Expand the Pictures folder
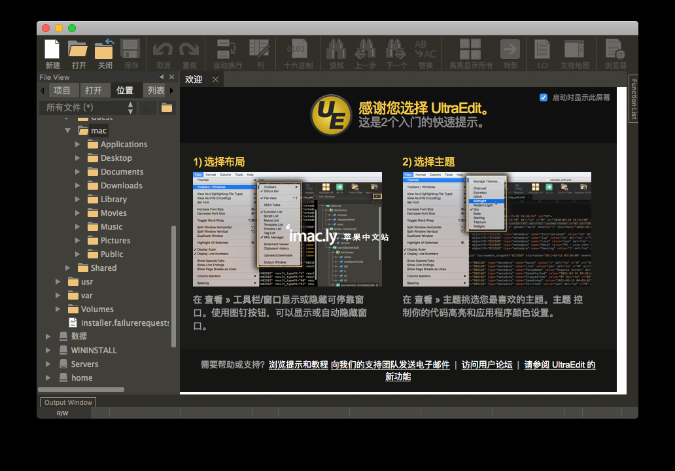 pos(77,241)
